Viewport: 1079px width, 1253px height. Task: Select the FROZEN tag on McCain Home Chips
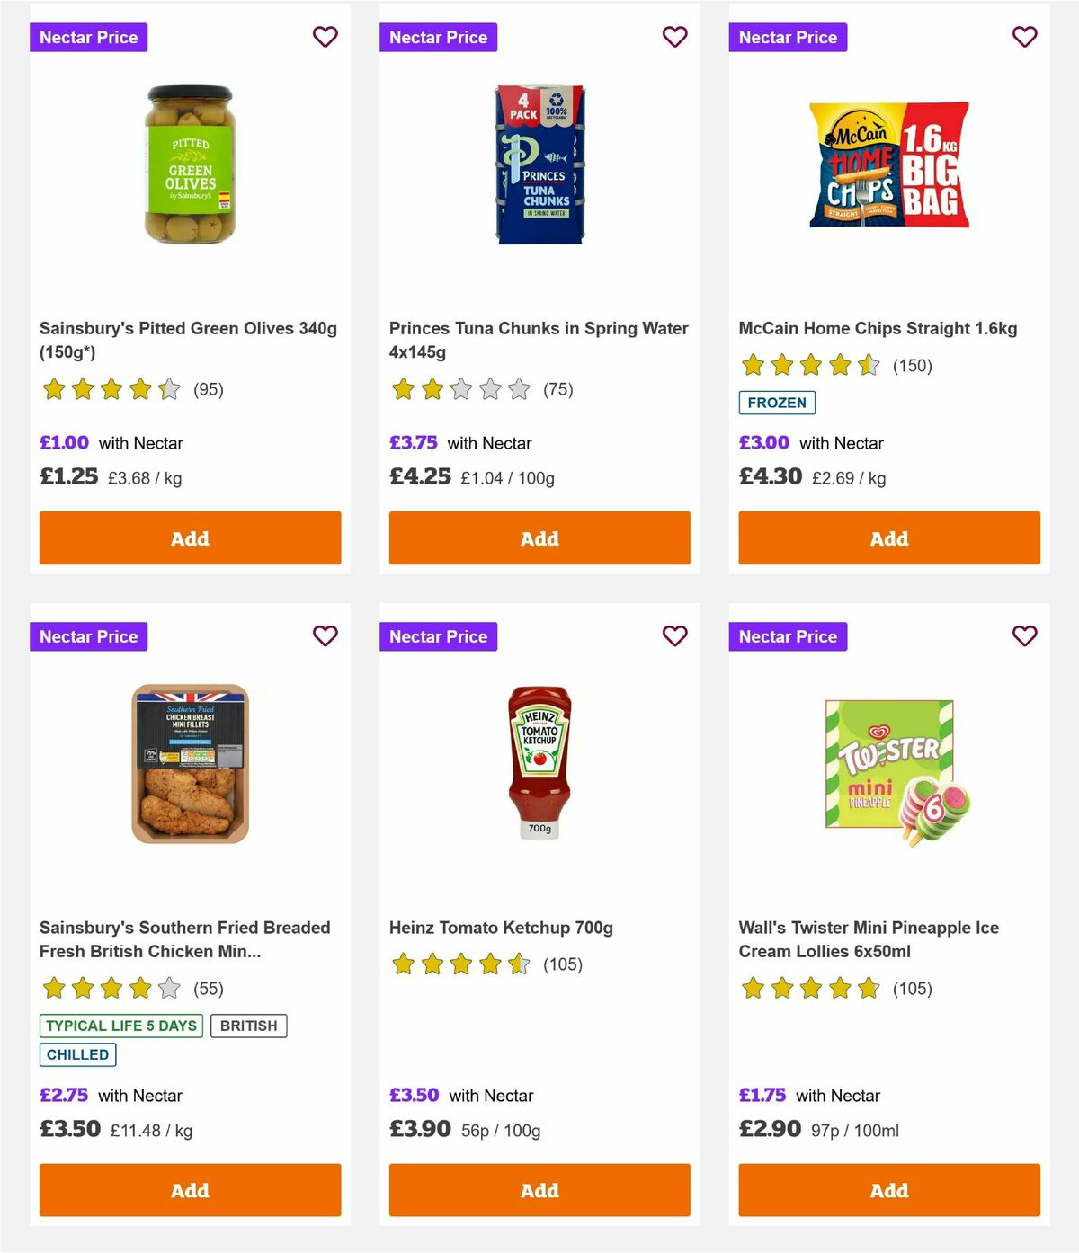(777, 403)
